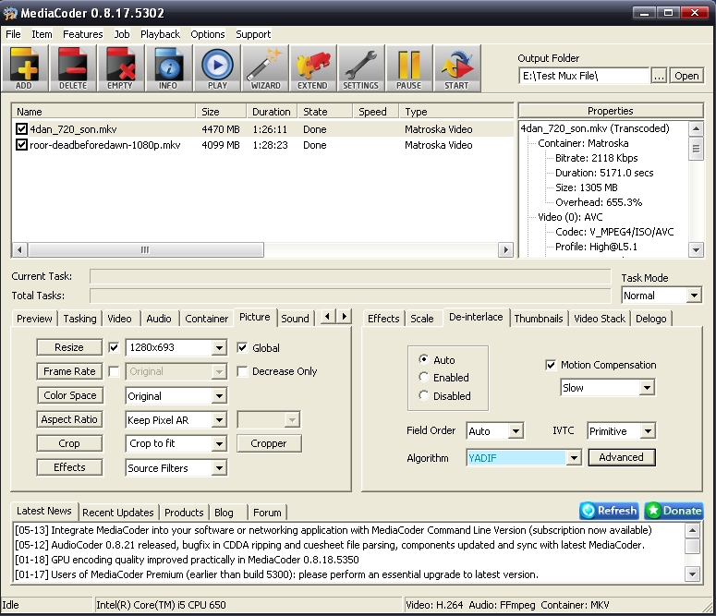Click the START transcoding icon
Screen dimensions: 716x616
pos(456,68)
